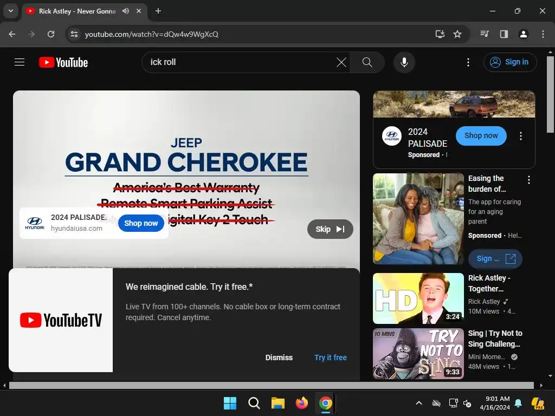Open a new browser tab

pos(158,11)
